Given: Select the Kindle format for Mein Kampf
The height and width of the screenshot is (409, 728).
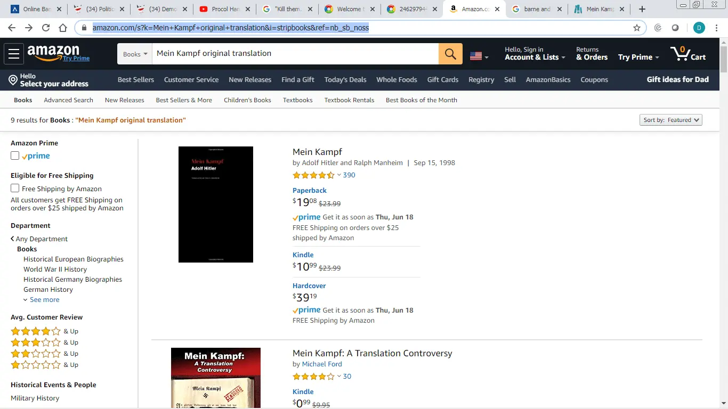Looking at the screenshot, I should (303, 255).
